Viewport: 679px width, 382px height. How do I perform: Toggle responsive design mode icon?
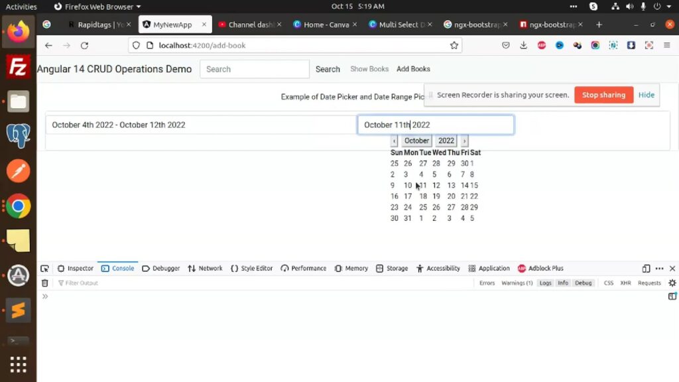[x=646, y=269]
